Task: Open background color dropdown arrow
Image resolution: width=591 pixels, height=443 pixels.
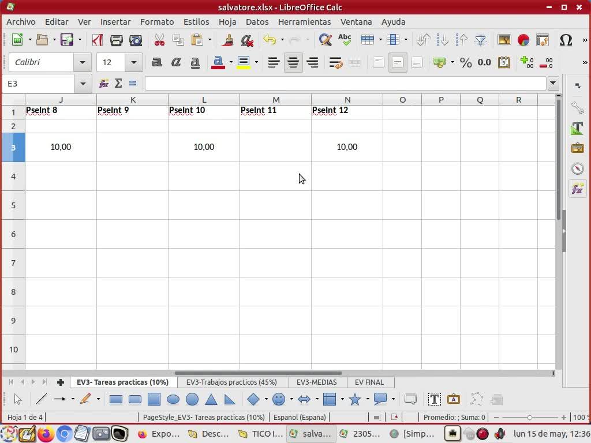Action: tap(256, 62)
